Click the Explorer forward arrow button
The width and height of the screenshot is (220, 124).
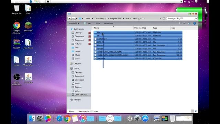(73, 19)
